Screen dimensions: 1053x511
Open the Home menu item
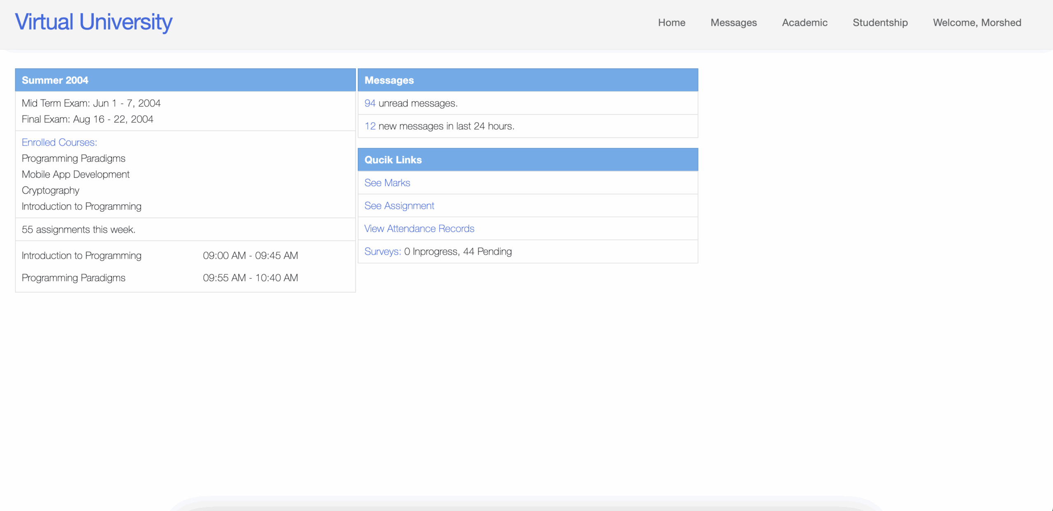[x=671, y=23]
